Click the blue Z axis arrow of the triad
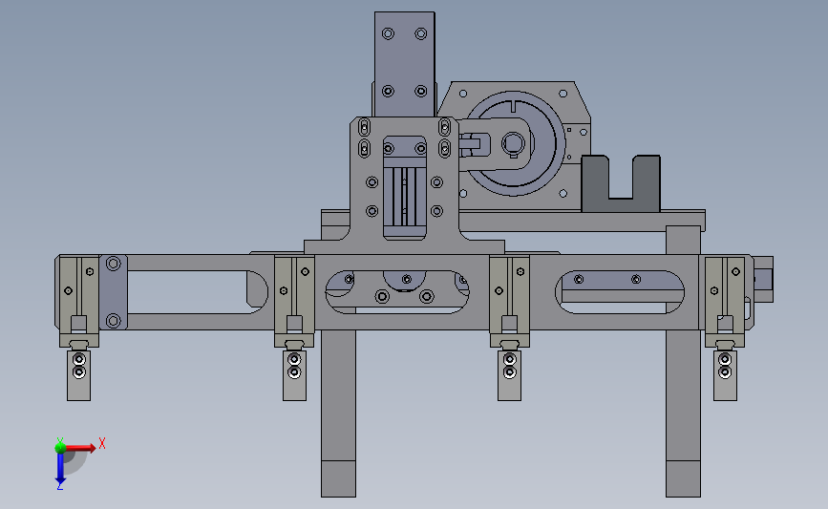This screenshot has width=828, height=509. coord(60,469)
